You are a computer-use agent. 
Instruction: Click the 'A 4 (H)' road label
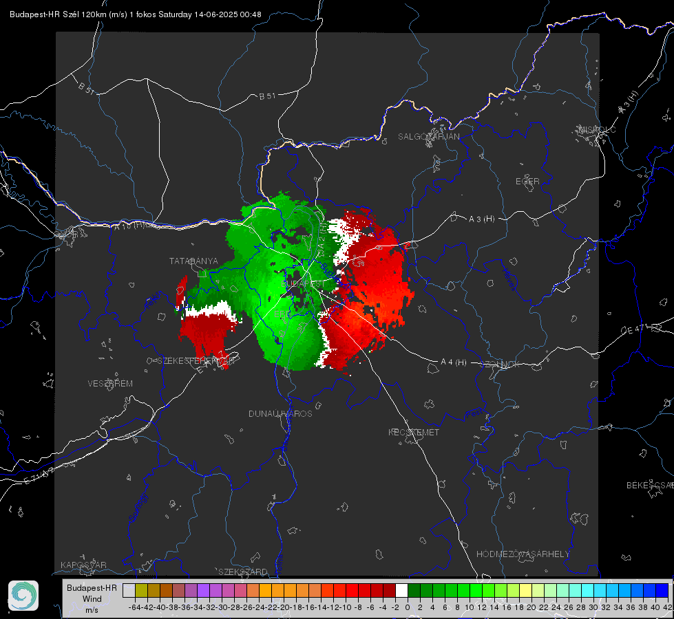pos(454,362)
